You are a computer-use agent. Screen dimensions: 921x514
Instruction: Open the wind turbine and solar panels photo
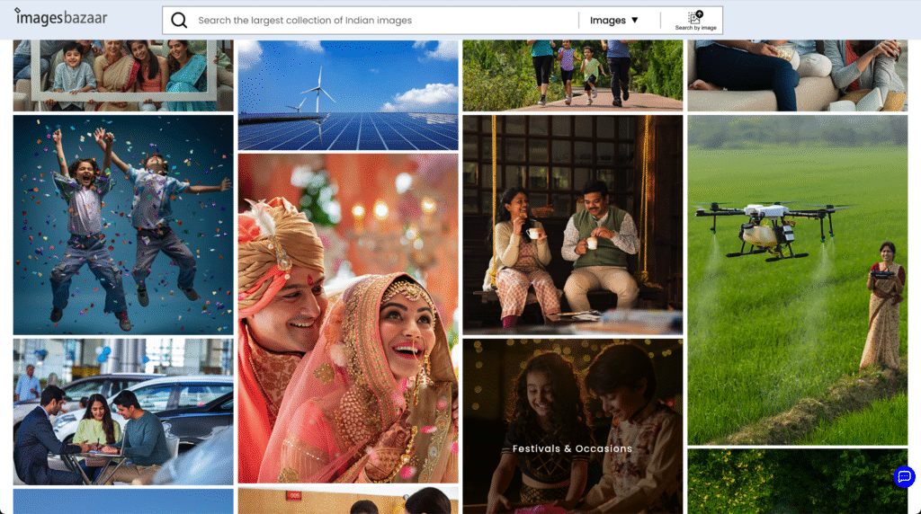click(348, 95)
